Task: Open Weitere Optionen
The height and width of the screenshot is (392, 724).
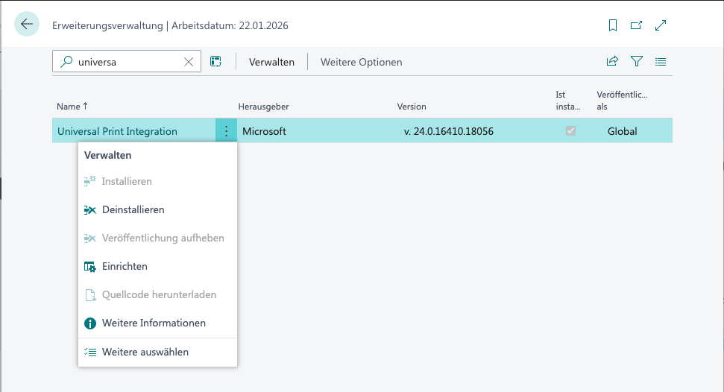Action: click(361, 62)
